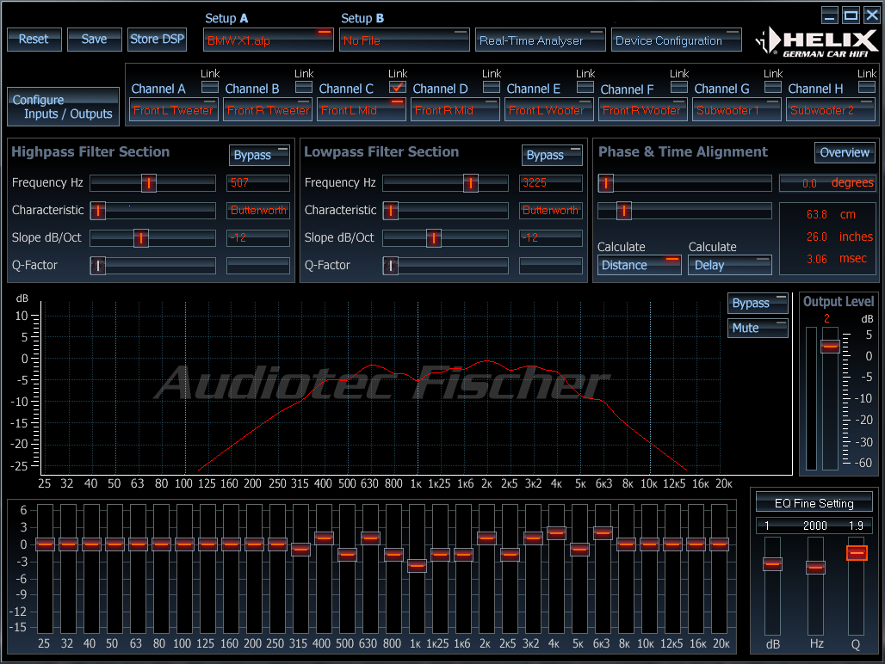Click the 1k EQ band slider handle
This screenshot has width=885, height=664.
click(417, 565)
